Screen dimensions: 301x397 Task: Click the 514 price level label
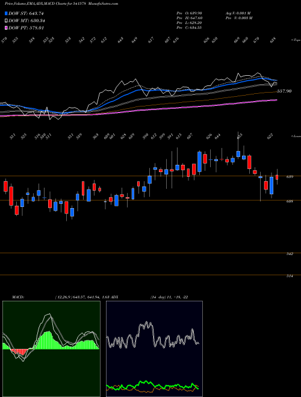(290, 276)
